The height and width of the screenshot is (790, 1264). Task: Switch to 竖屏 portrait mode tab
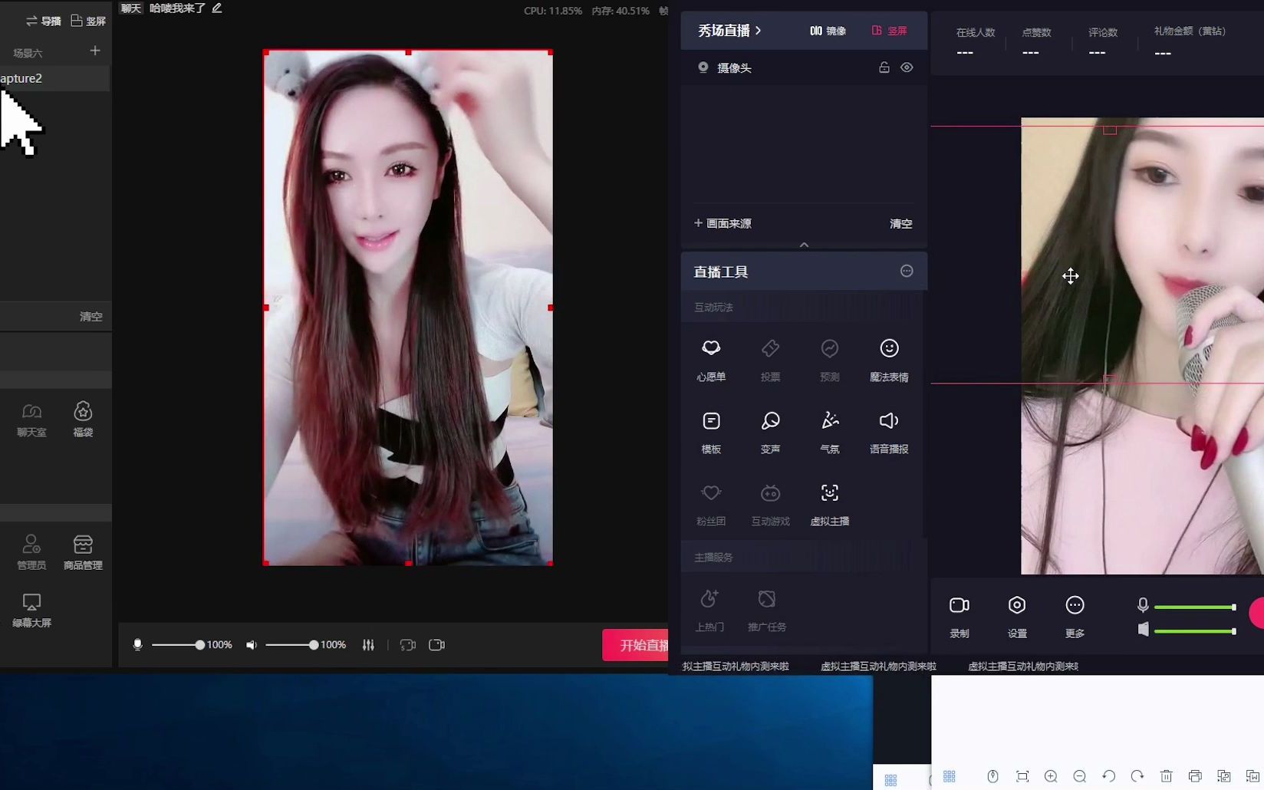coord(890,31)
